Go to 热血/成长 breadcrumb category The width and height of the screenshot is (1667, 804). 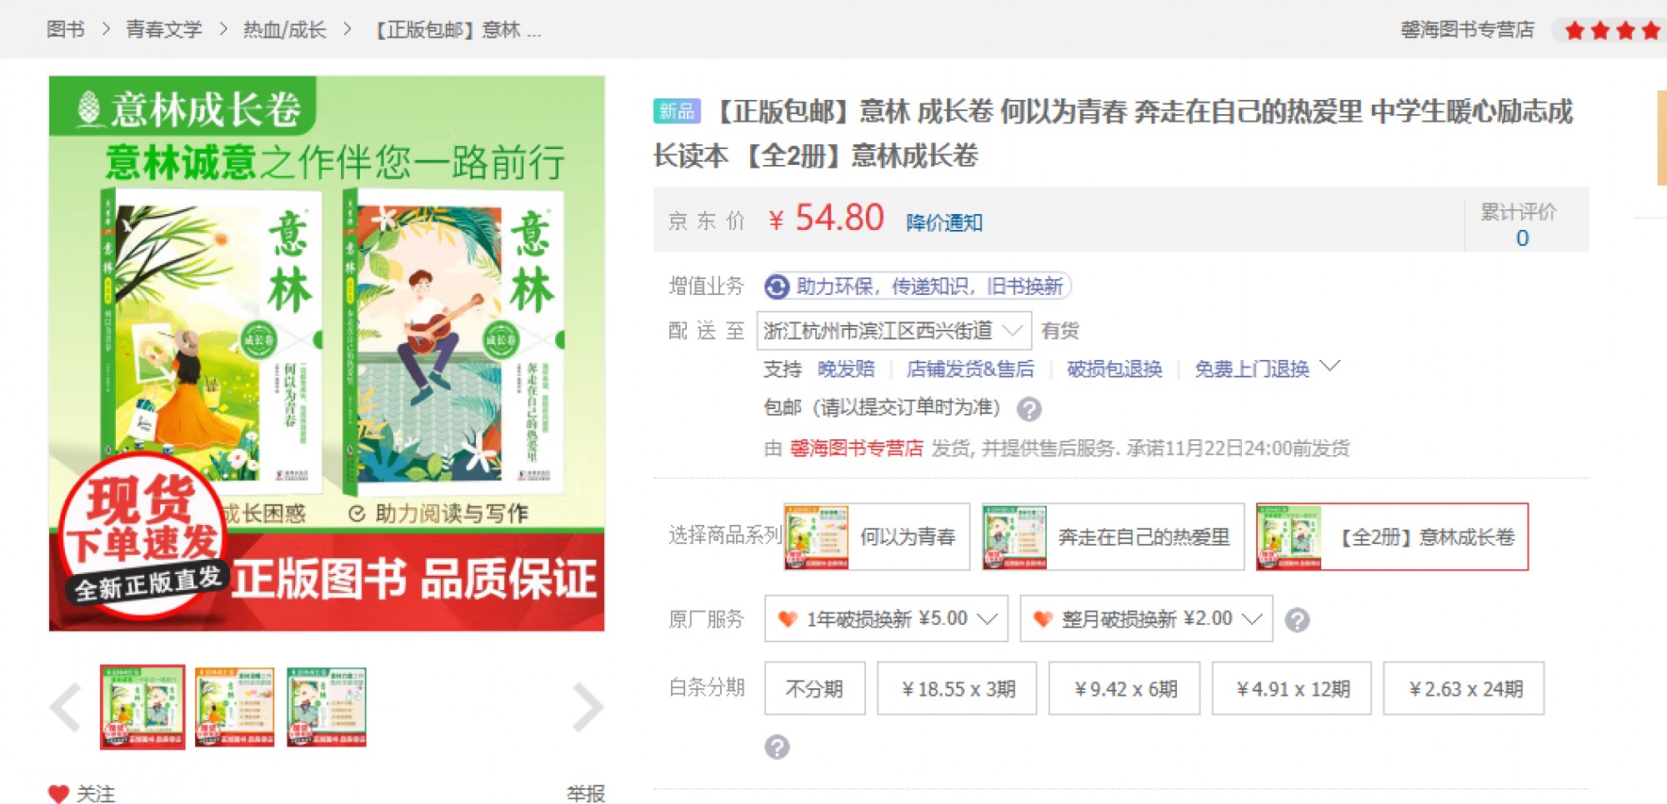click(284, 30)
